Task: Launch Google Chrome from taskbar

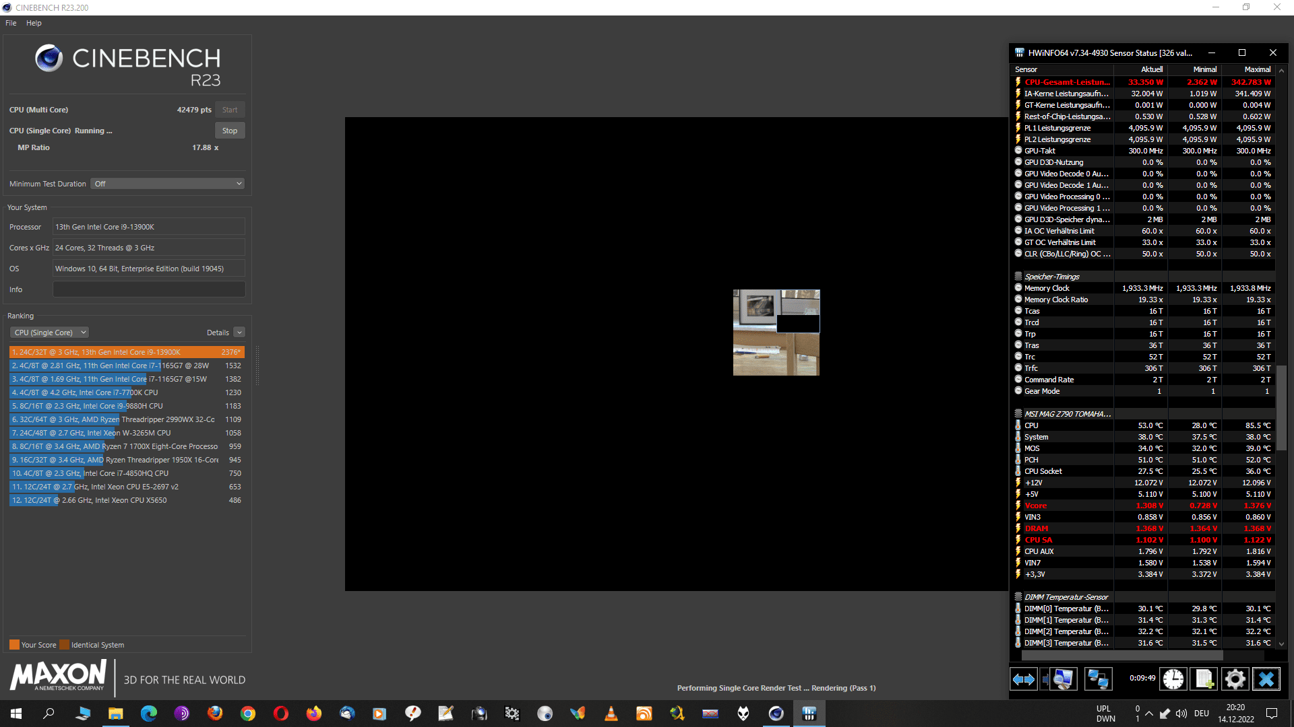Action: tap(248, 714)
